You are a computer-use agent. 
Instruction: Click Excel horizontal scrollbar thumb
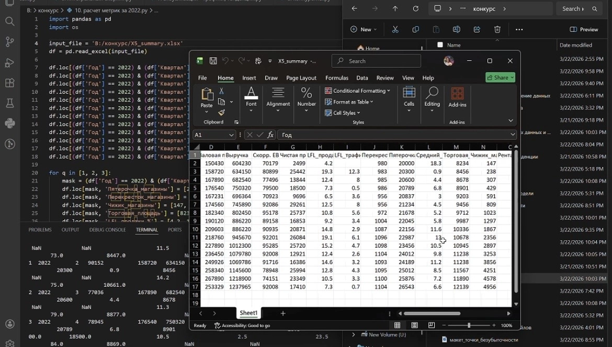coord(432,314)
